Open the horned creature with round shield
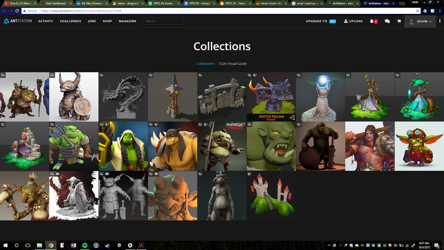444x250 pixels. pos(74,97)
